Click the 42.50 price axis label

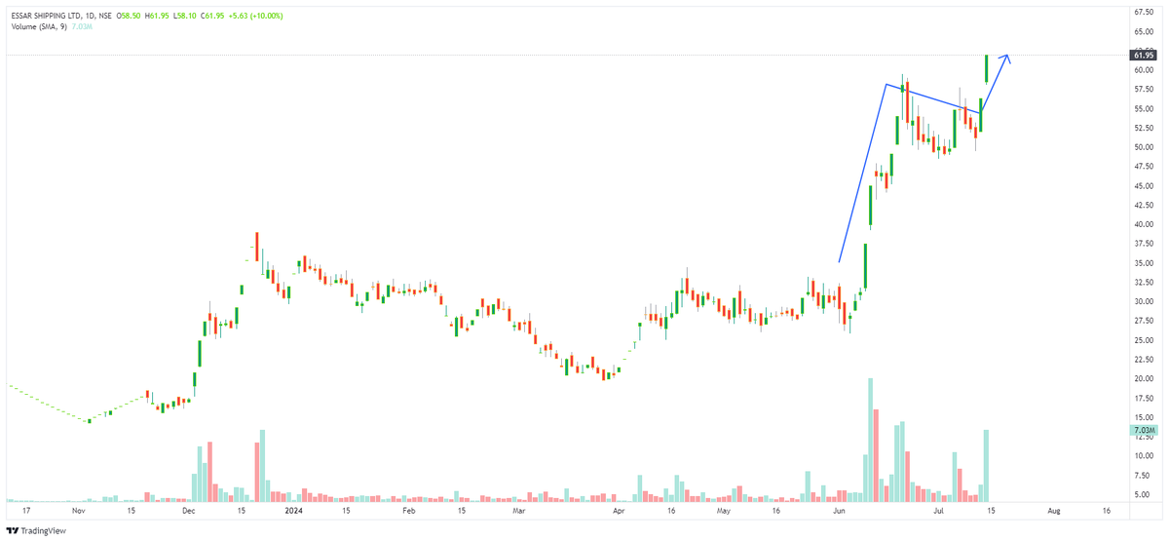(1144, 205)
